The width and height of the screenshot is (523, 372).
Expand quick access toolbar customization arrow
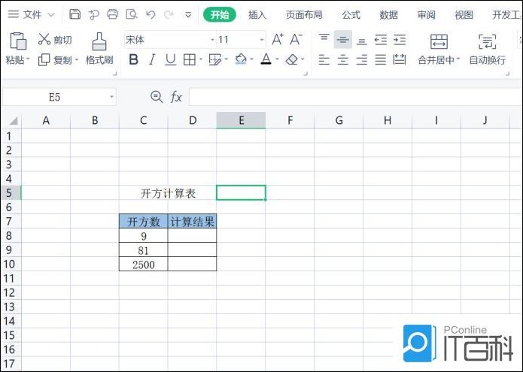tap(188, 15)
